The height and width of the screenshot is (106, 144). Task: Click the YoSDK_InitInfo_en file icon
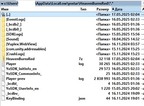tap(3, 69)
